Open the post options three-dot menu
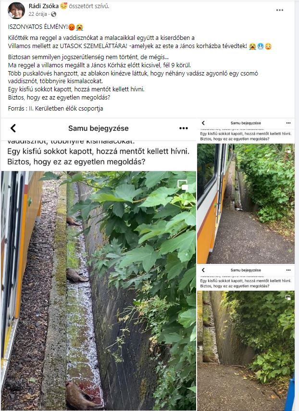Screen dimensions: 299x411 pos(280,10)
